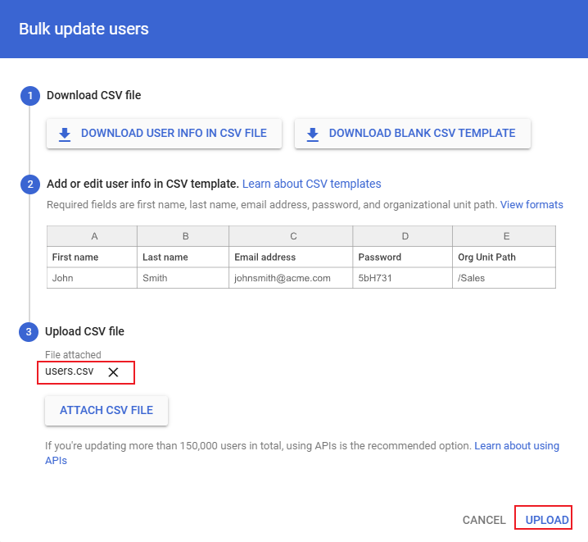Click the download arrow icon beside Blank CSV Template
Screen dimensions: 588x542
313,134
